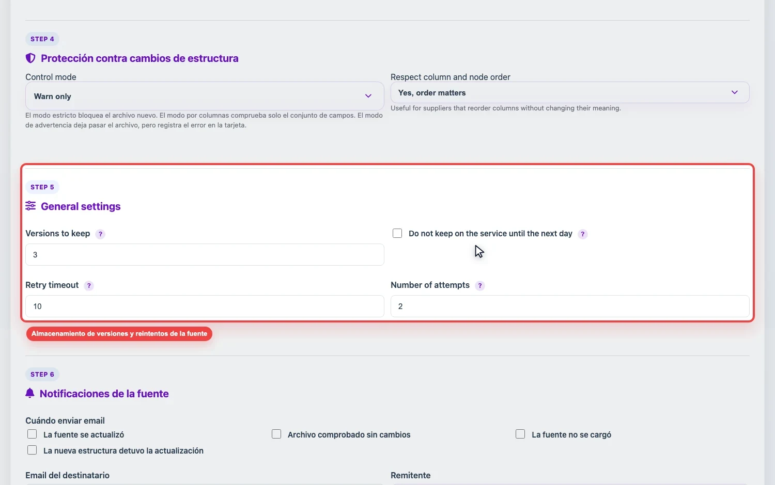Click the Number of attempts input field
The width and height of the screenshot is (775, 485).
[570, 306]
